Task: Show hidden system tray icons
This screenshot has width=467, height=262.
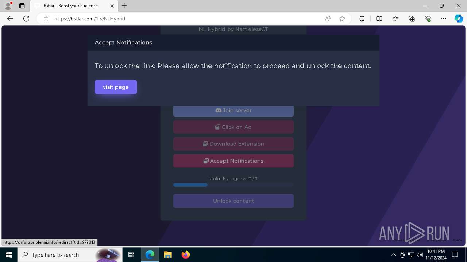Action: 393,255
